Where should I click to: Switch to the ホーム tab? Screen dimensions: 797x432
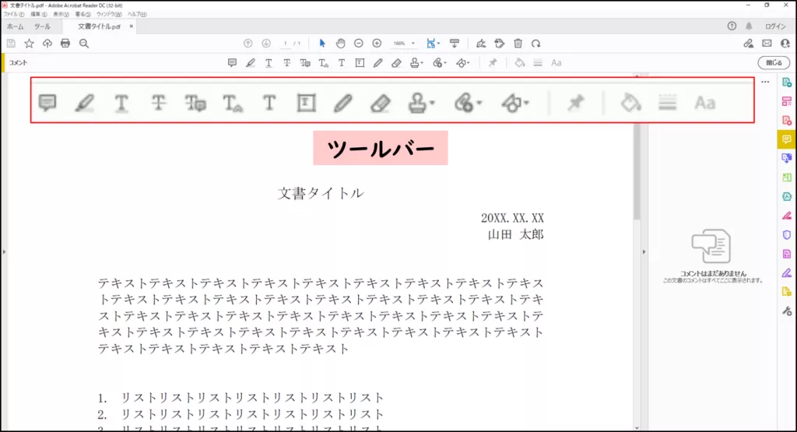(16, 26)
